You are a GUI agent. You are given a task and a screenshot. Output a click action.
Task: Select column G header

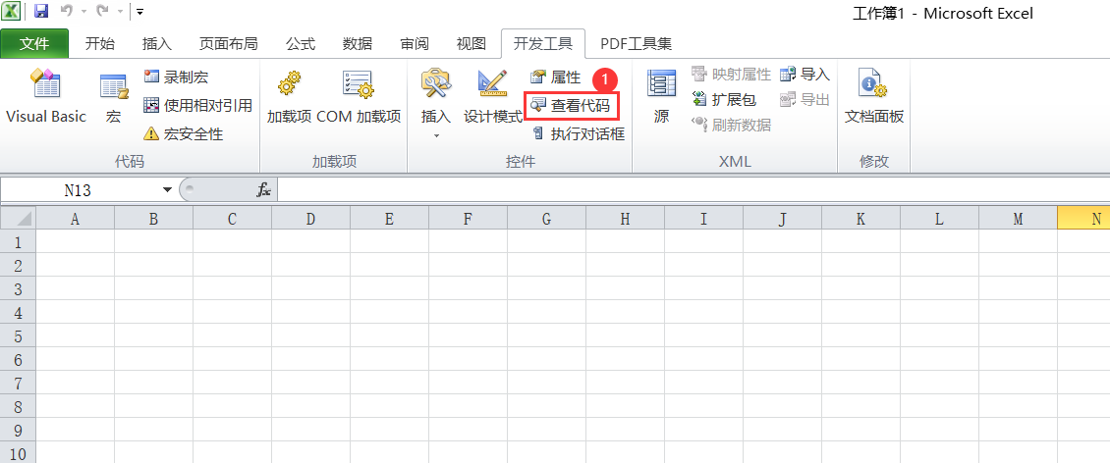(546, 219)
